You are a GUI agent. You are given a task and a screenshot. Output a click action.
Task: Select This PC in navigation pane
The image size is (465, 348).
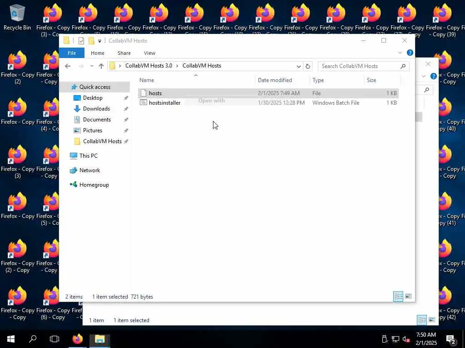(x=88, y=156)
